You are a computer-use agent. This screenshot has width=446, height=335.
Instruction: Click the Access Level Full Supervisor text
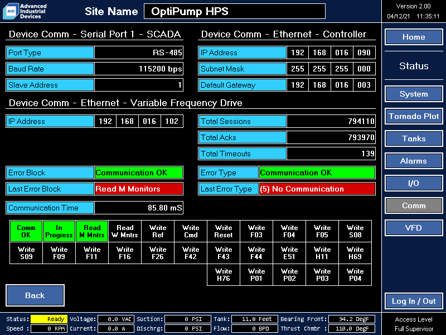(414, 324)
